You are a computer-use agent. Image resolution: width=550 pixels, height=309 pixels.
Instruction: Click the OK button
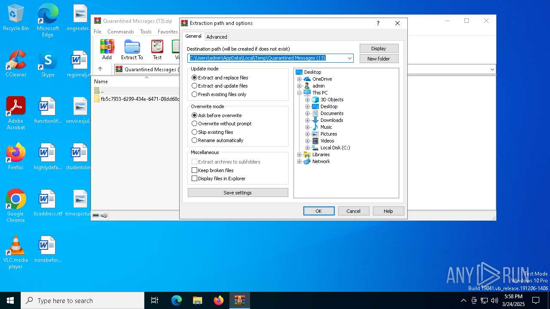pos(319,211)
